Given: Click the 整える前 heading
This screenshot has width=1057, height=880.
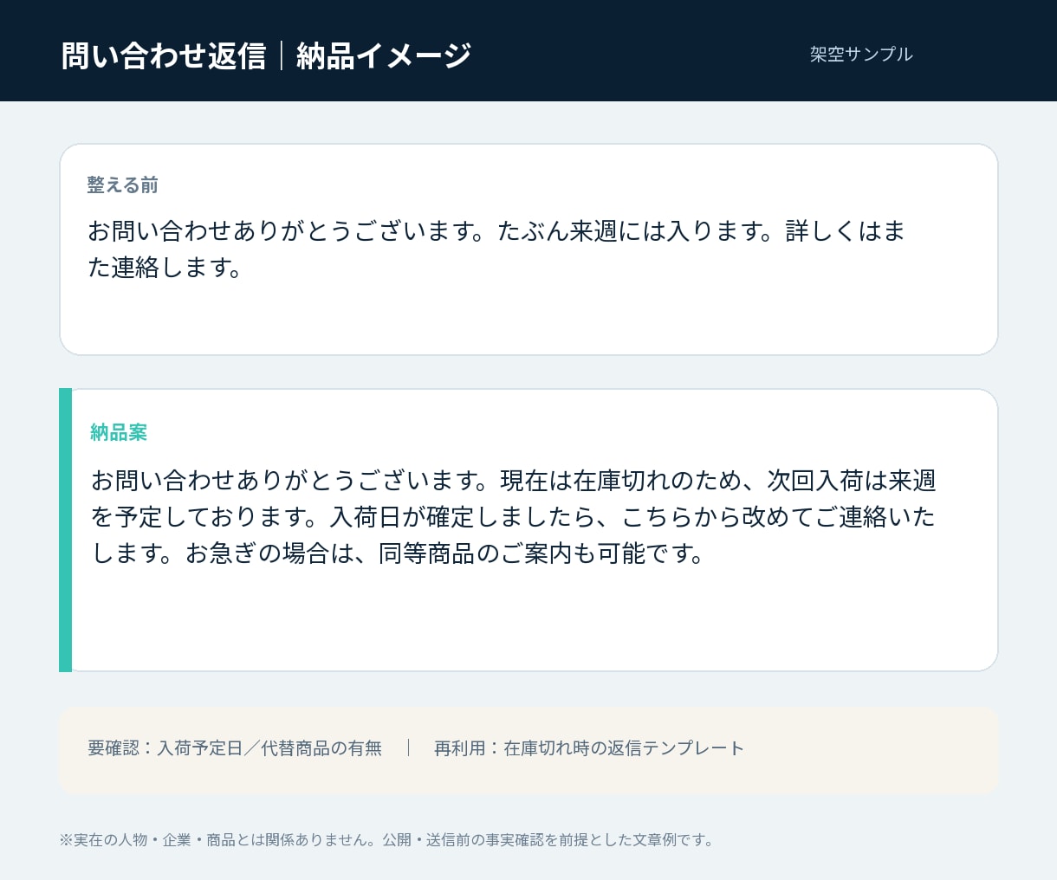Looking at the screenshot, I should point(123,185).
